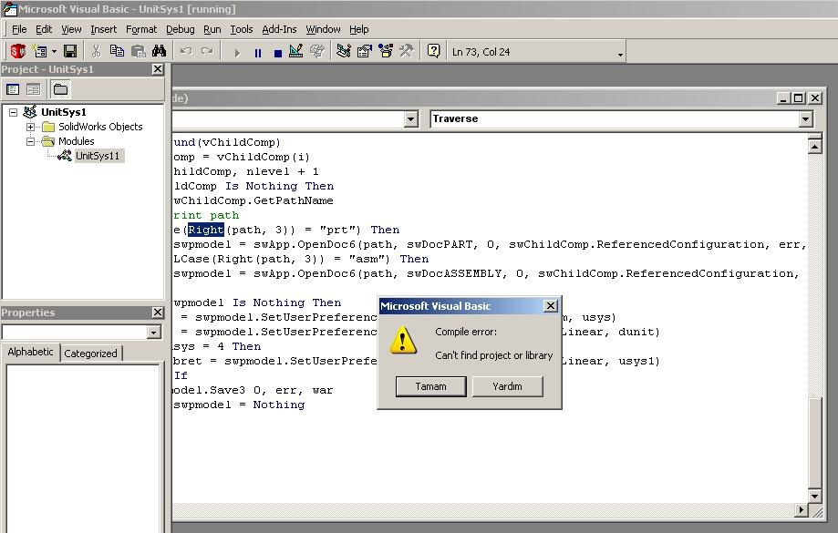Open the Insert menu
This screenshot has width=838, height=533.
(103, 29)
